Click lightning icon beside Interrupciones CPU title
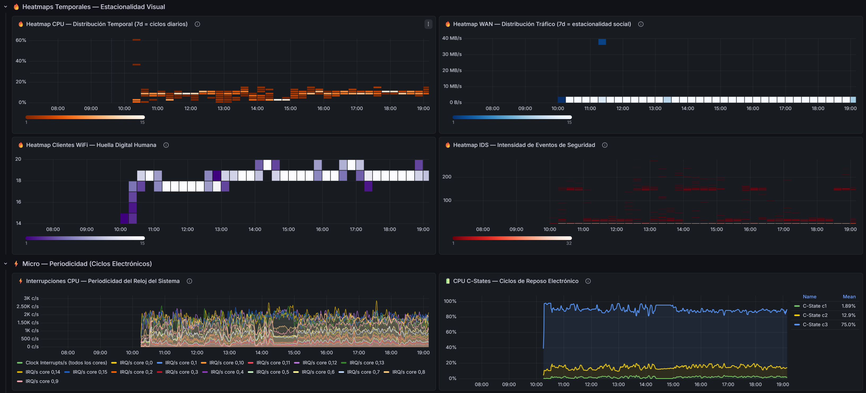 pos(21,281)
